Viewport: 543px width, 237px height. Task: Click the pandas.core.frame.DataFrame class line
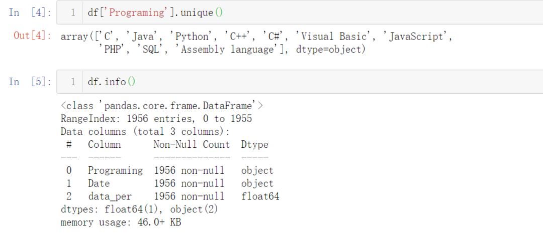(x=162, y=106)
